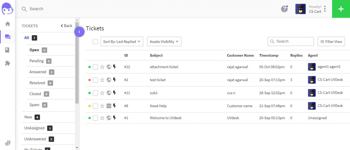Screen dimensions: 350x150
Task: Star the Welcome to UVdesk ticket
Action: pos(102,118)
